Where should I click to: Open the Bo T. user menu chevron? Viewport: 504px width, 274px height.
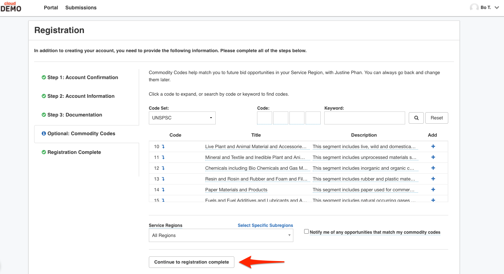(497, 8)
